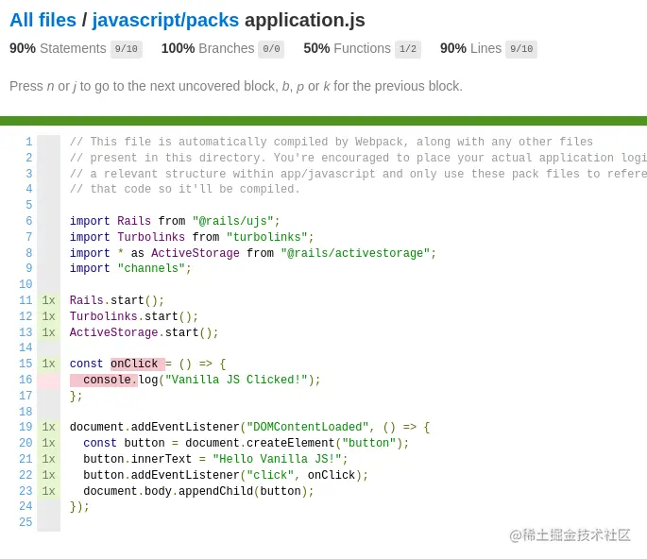Click line number 6 in the gutter
The image size is (647, 559).
[x=29, y=221]
